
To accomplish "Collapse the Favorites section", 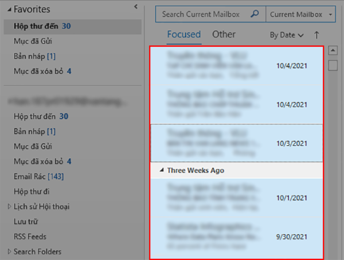I will pyautogui.click(x=6, y=10).
